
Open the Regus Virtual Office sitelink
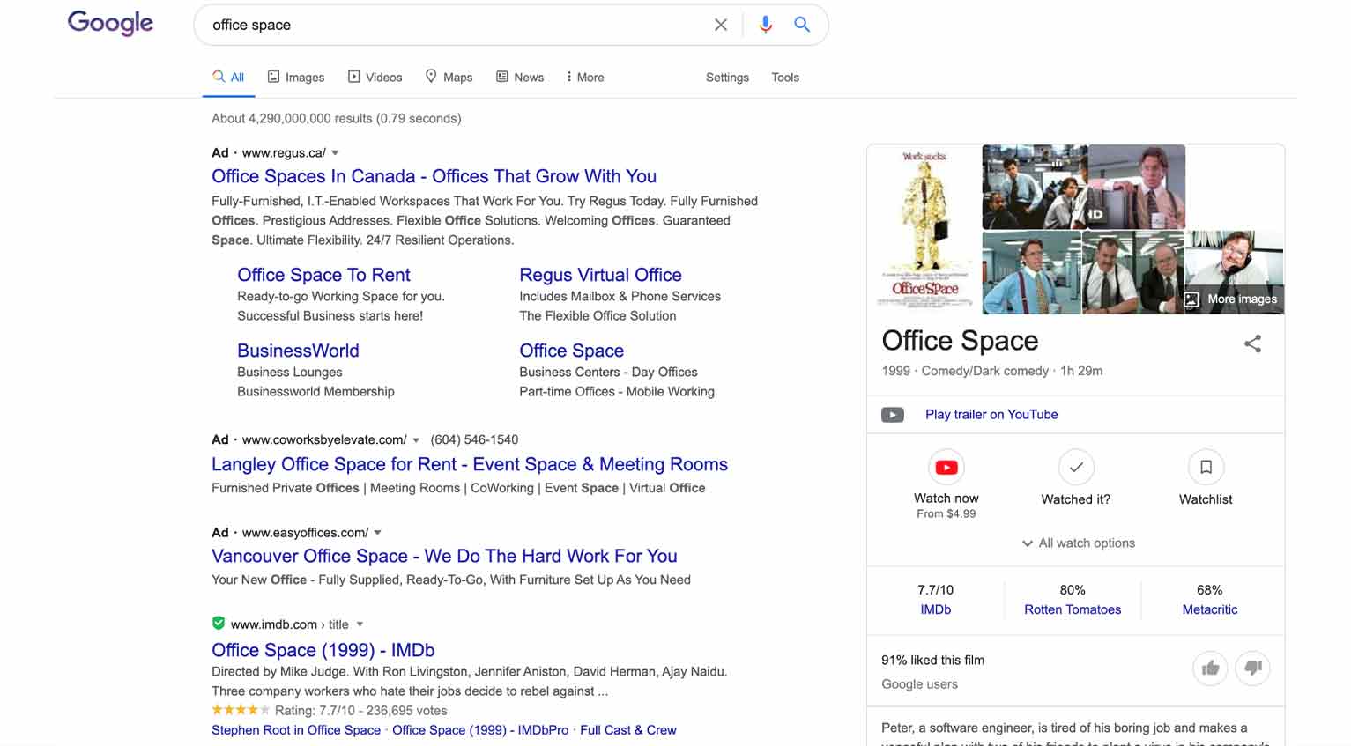click(x=600, y=275)
